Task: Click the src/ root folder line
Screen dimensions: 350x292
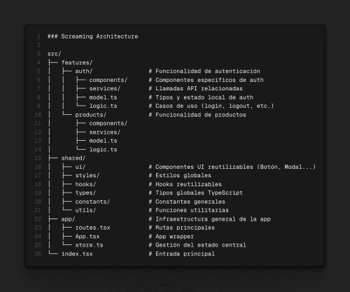Action: pyautogui.click(x=54, y=54)
